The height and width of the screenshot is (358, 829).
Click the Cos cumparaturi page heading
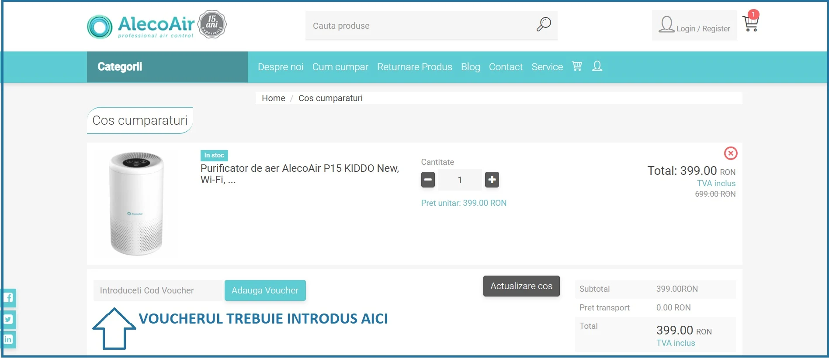coord(140,120)
